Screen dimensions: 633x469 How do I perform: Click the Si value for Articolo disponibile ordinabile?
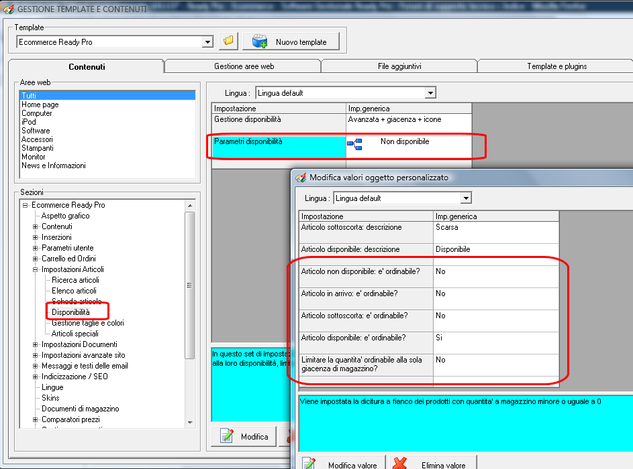coord(439,338)
